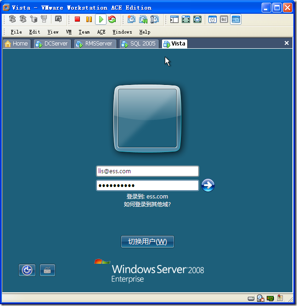Switch to the SQL 2005 tab
297x306 pixels.
pos(139,44)
